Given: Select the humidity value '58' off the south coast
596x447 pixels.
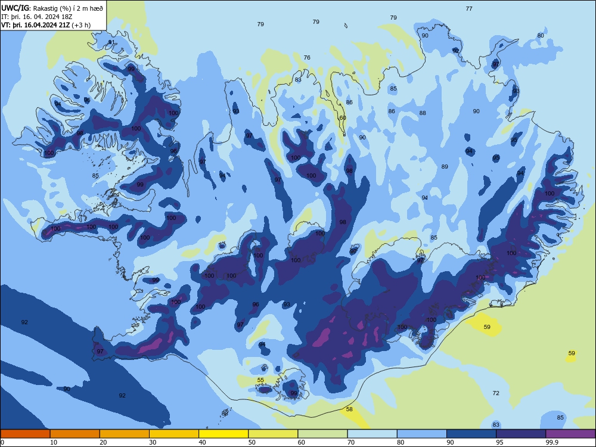Looking at the screenshot, I should (349, 409).
